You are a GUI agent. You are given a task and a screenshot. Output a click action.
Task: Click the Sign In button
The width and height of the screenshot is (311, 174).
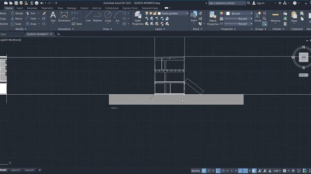point(259,3)
